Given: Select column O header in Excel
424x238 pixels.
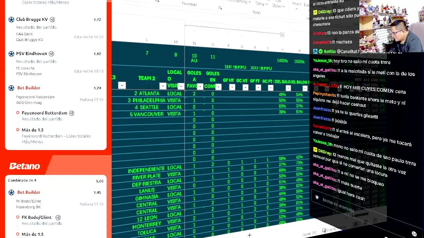Looking at the screenshot, I should click(213, 45).
